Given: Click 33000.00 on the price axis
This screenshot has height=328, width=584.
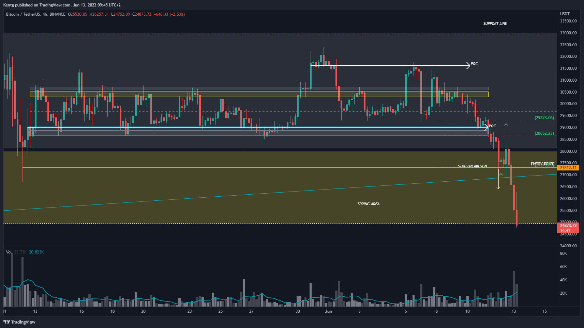Looking at the screenshot, I should click(568, 33).
